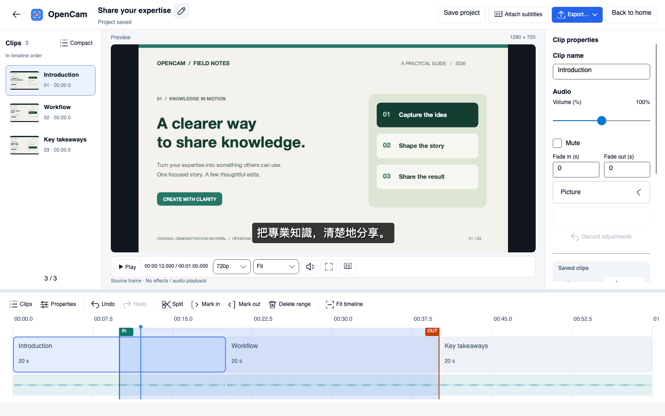Split the clip at playhead

pyautogui.click(x=172, y=304)
